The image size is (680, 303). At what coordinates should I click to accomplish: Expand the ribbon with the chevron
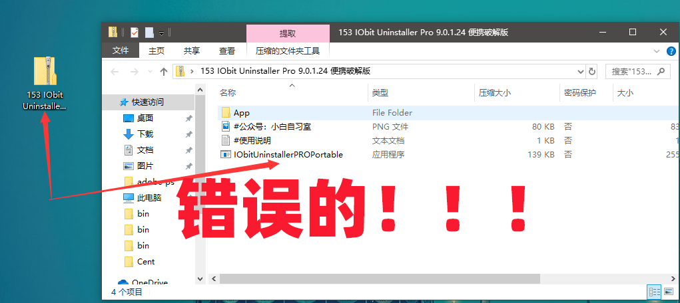[x=656, y=50]
